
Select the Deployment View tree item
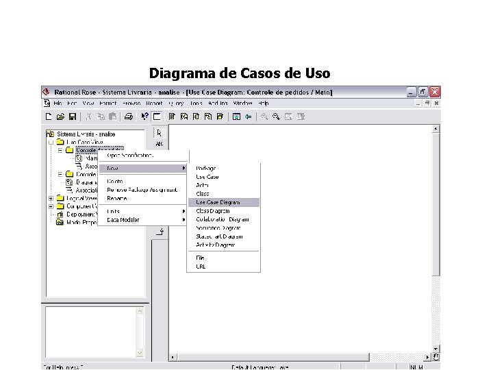tap(81, 214)
